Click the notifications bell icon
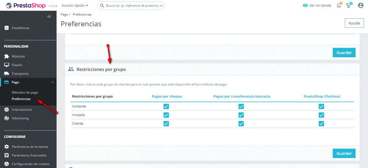Image resolution: width=368 pixels, height=168 pixels. tap(339, 6)
